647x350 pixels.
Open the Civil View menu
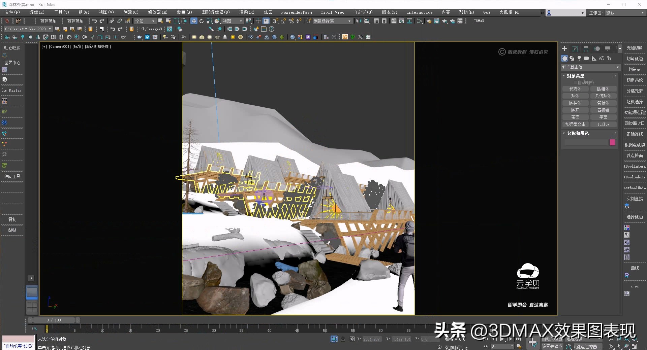tap(332, 12)
